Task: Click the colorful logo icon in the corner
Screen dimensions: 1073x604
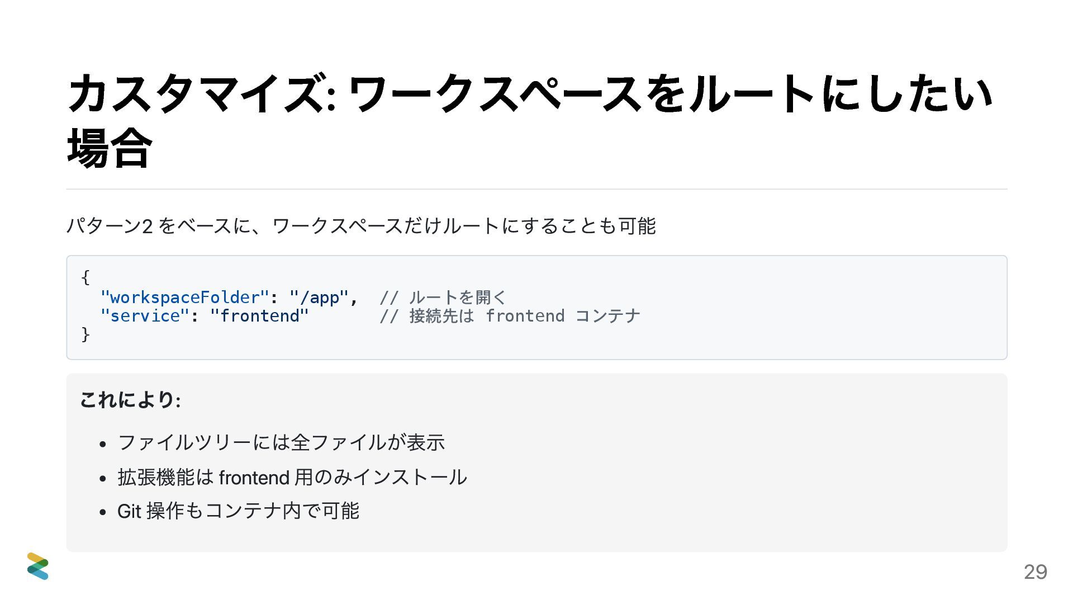Action: pos(37,566)
